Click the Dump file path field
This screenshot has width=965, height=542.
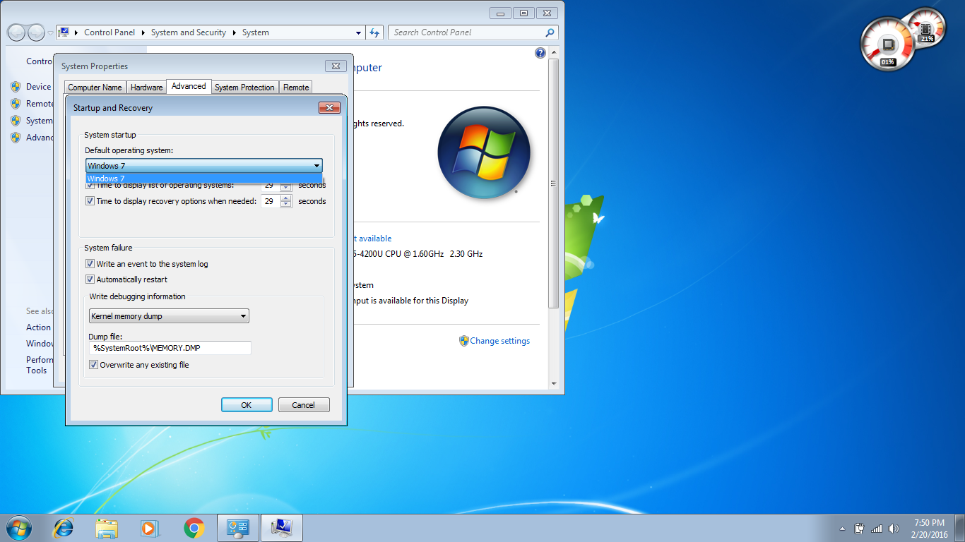click(x=170, y=348)
